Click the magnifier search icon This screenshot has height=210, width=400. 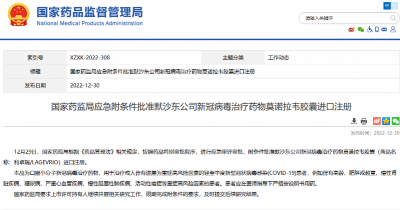click(393, 18)
